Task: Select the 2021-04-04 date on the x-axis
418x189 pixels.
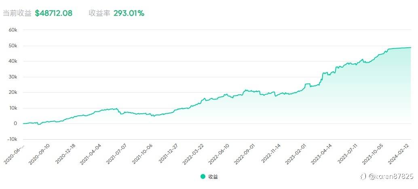Action: click(x=91, y=154)
